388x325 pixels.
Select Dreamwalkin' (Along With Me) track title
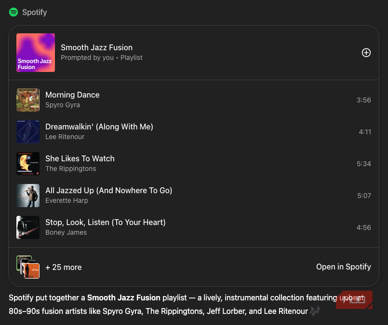click(x=99, y=127)
